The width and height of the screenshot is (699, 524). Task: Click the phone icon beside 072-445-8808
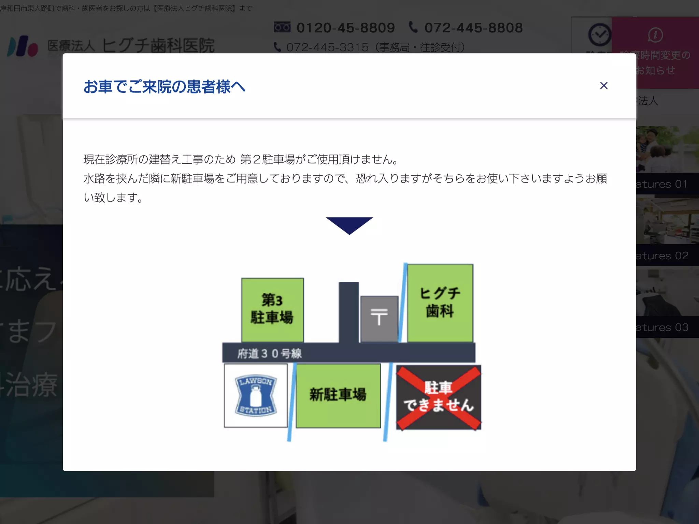point(413,27)
